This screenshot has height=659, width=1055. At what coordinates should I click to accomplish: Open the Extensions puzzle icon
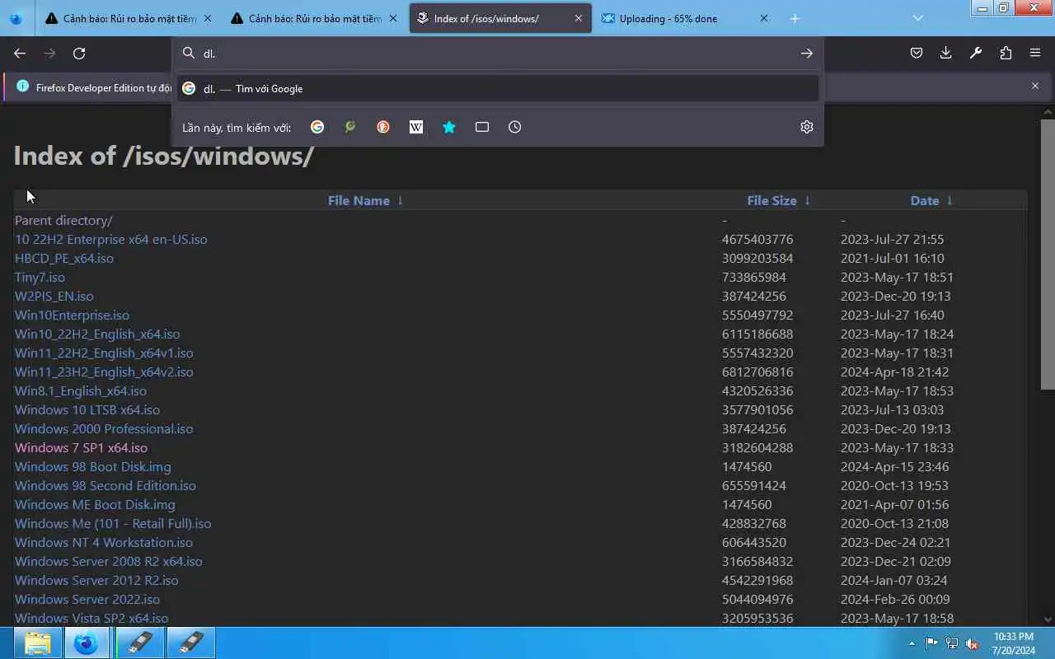click(1006, 54)
